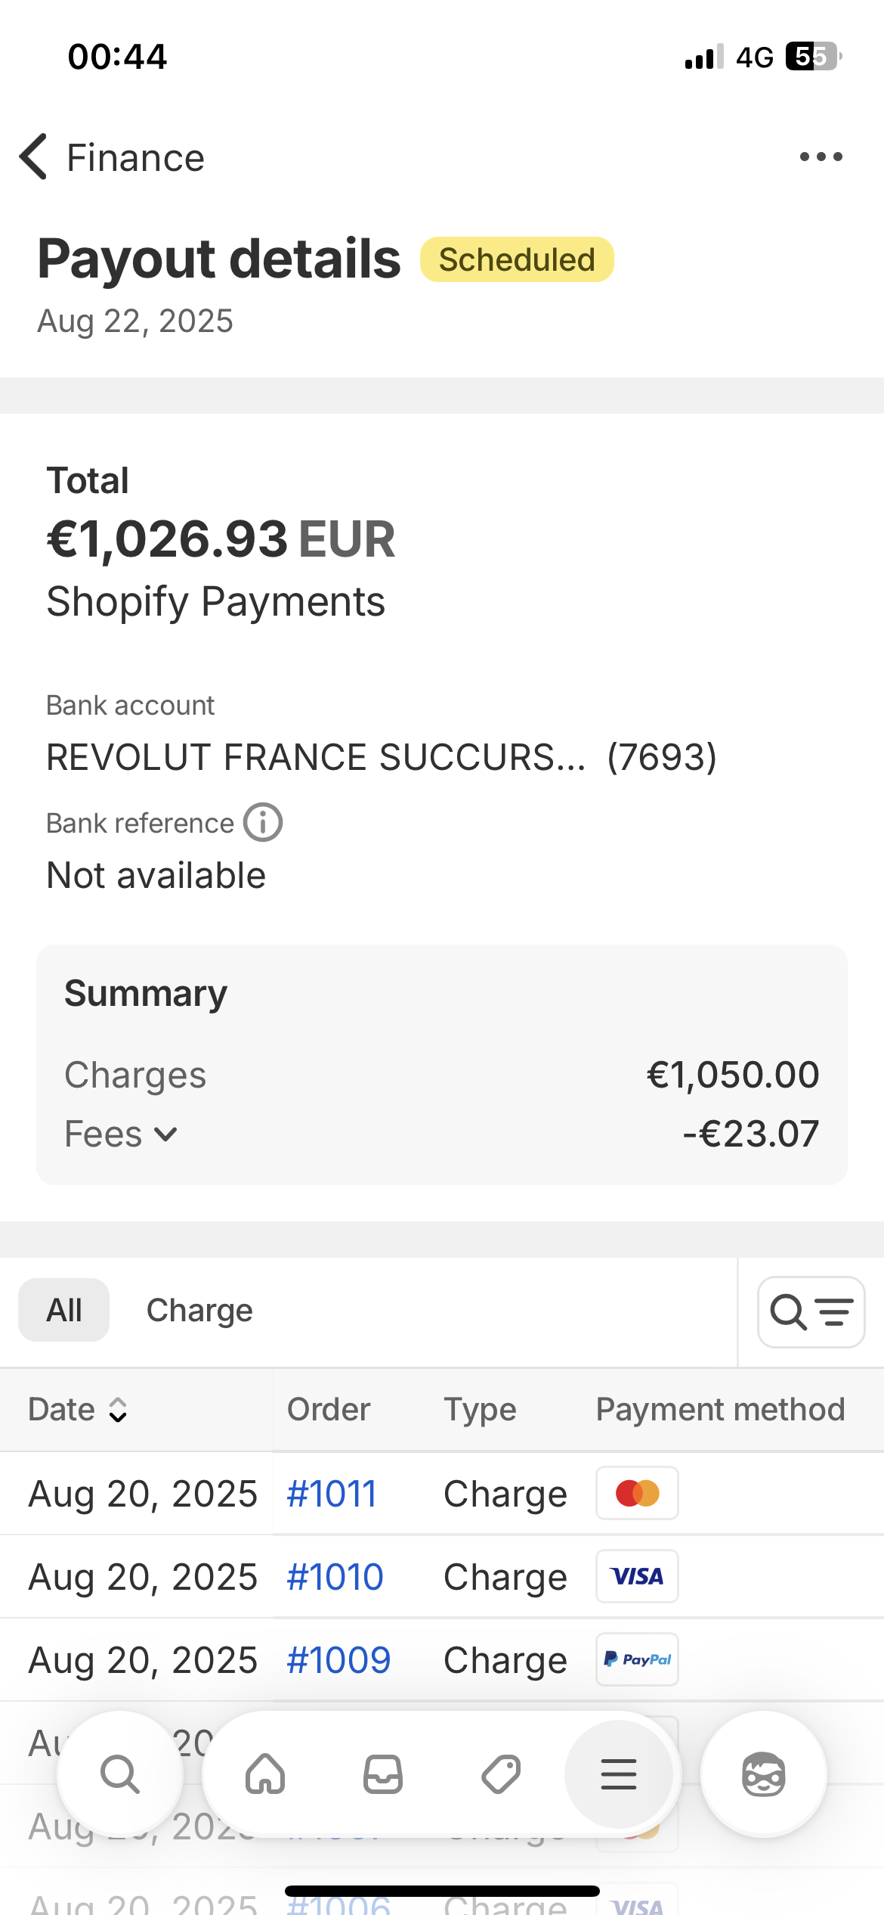This screenshot has width=884, height=1915.
Task: Tap the Scheduled status badge
Action: (x=517, y=259)
